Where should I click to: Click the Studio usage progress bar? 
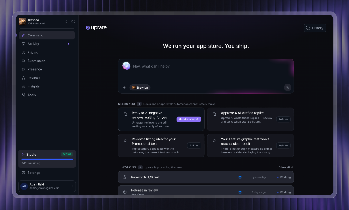(x=47, y=159)
